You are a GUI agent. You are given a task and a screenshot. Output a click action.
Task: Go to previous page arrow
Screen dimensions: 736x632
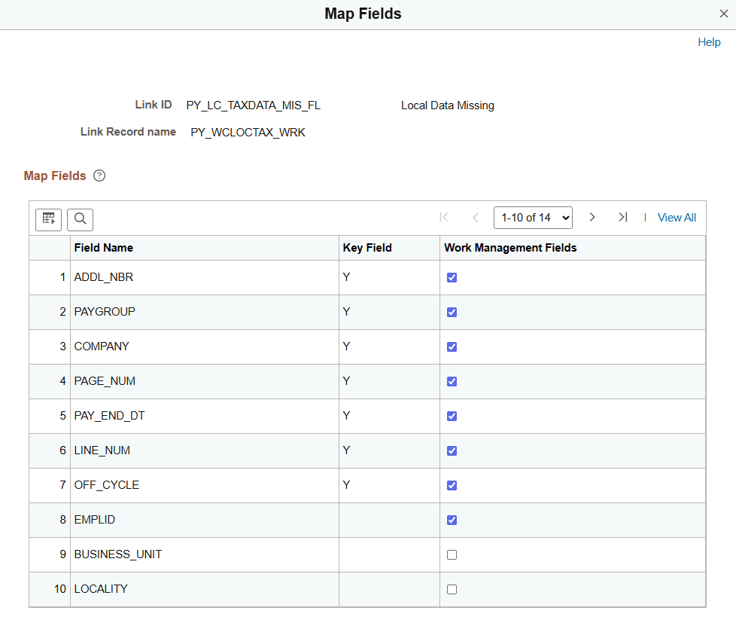[x=476, y=218]
